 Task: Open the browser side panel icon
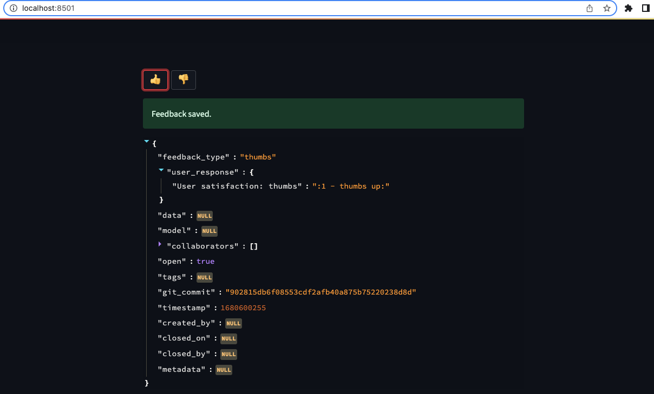[x=645, y=8]
